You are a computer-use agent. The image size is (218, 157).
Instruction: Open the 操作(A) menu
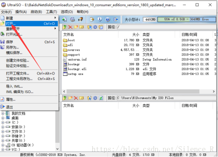pyautogui.click(x=21, y=12)
